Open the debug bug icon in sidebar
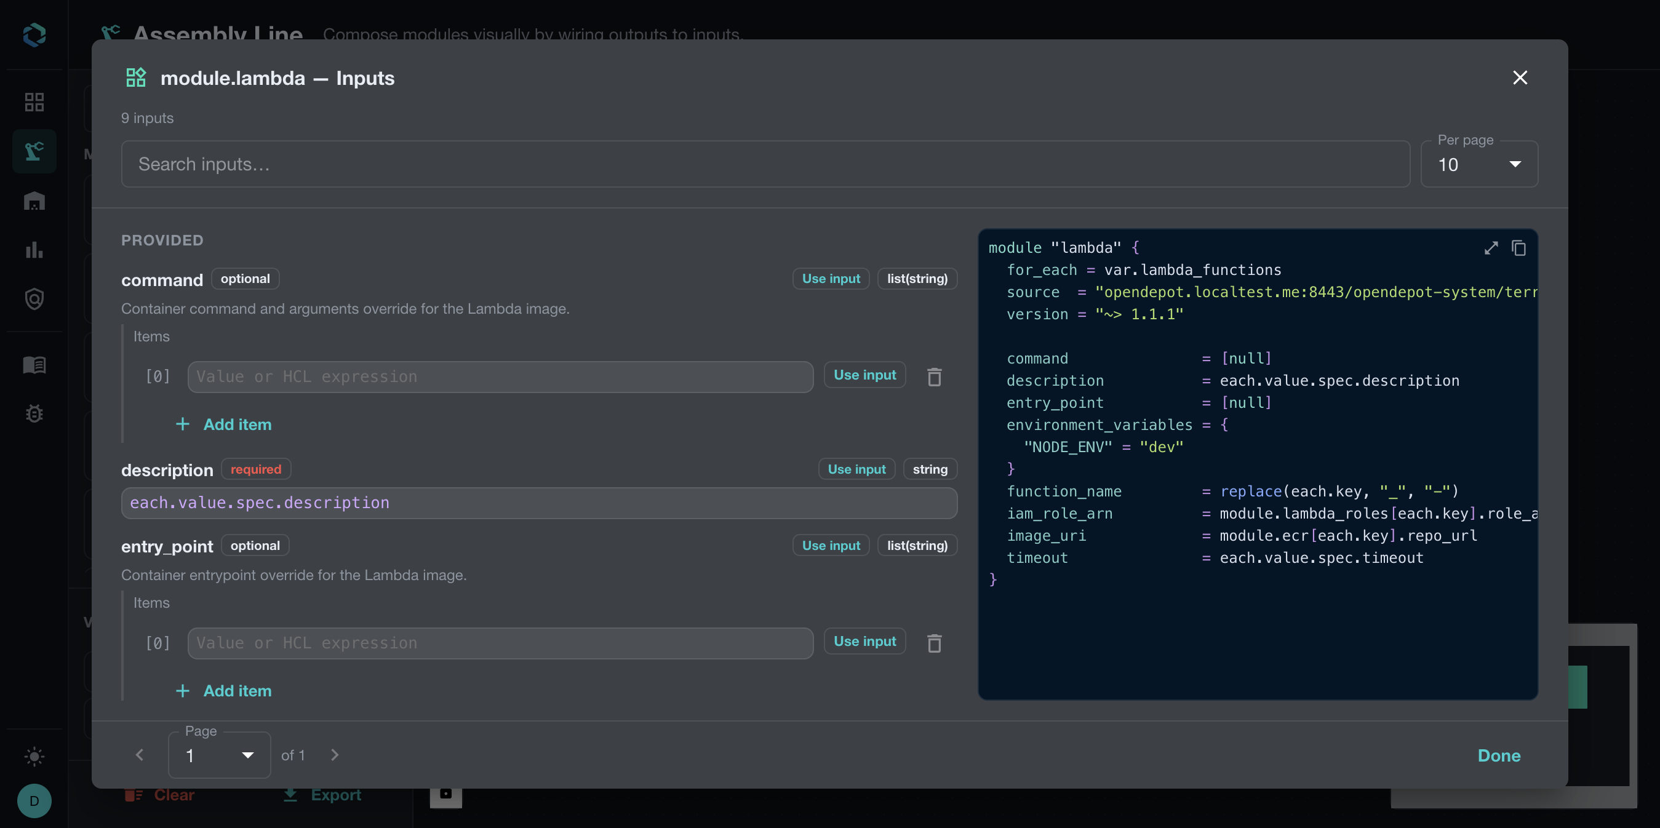The height and width of the screenshot is (828, 1660). (34, 413)
